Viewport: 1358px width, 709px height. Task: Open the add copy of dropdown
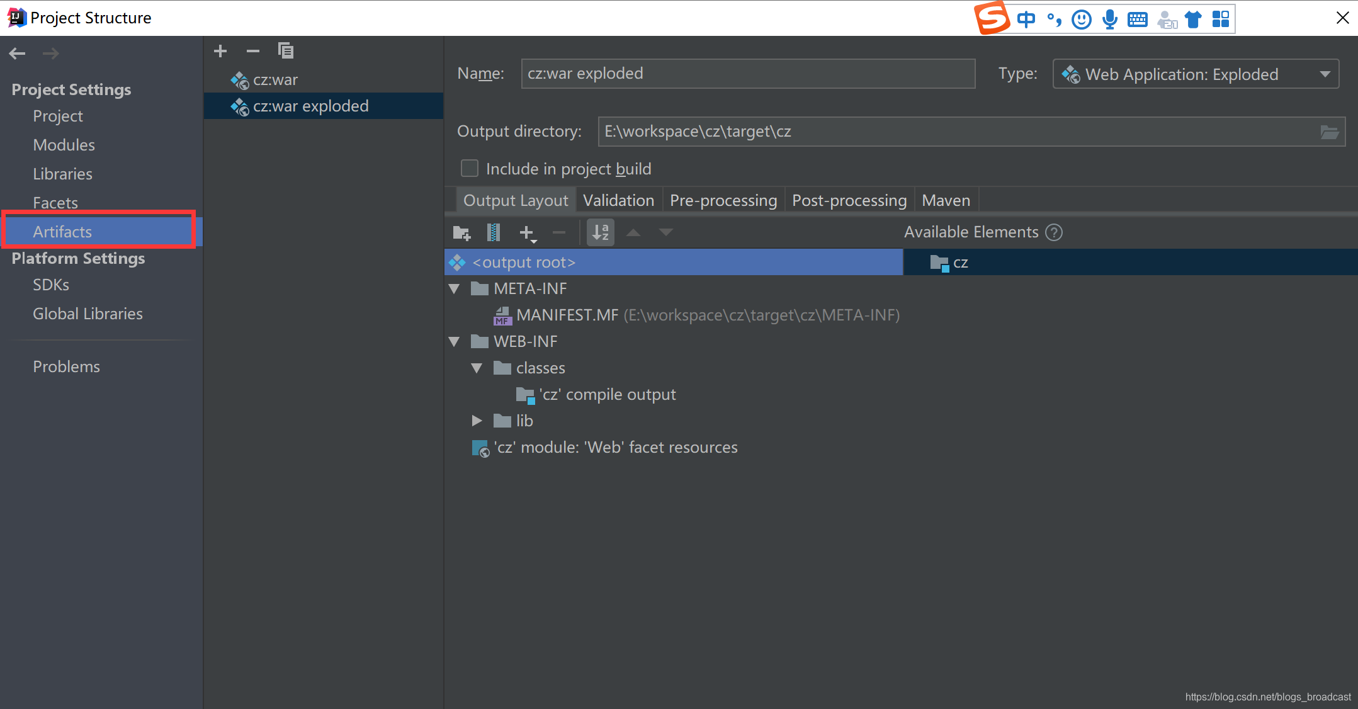coord(528,234)
